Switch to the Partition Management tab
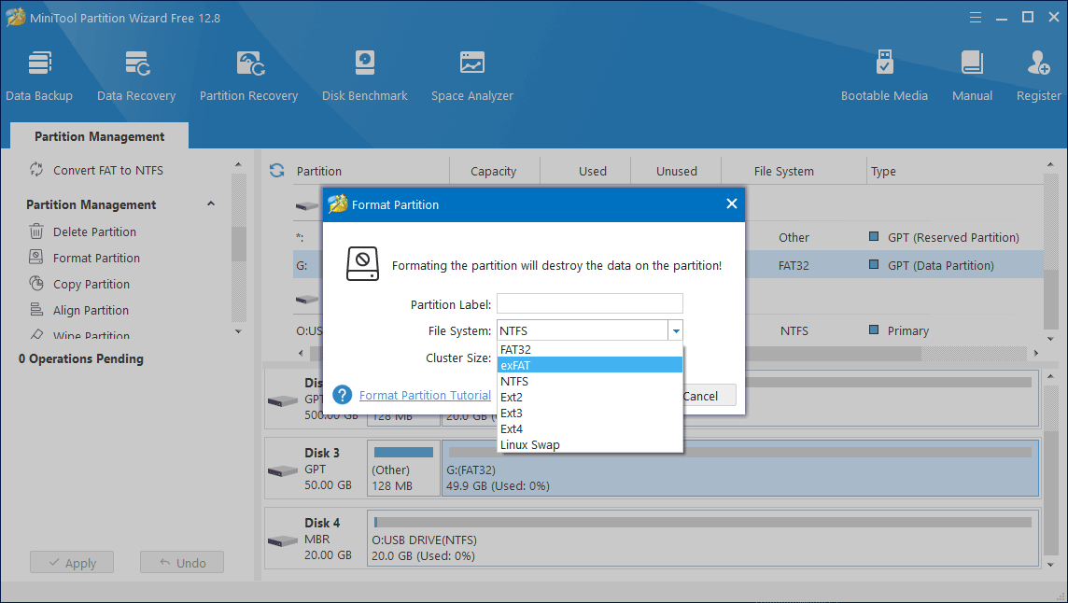 click(x=99, y=136)
